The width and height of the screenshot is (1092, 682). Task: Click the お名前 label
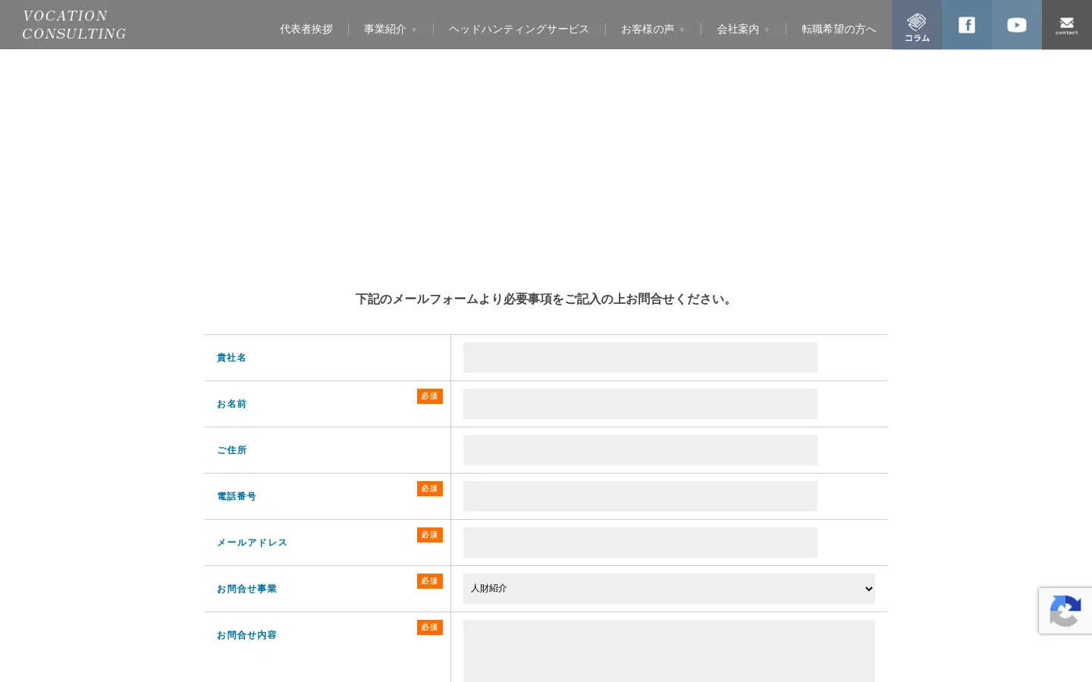[x=231, y=404]
